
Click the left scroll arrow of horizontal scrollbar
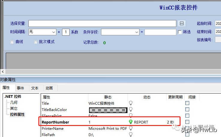click(2, 72)
